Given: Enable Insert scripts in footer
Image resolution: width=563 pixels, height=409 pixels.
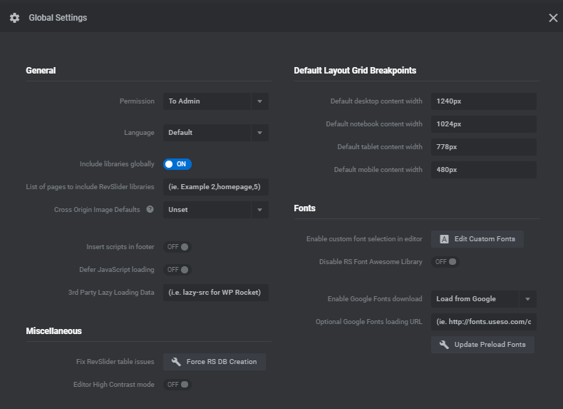Looking at the screenshot, I should (177, 247).
